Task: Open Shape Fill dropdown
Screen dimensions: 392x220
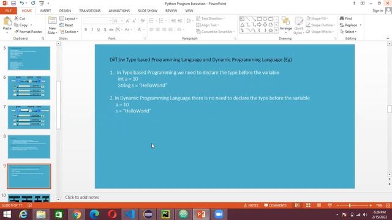Action: pos(317,18)
